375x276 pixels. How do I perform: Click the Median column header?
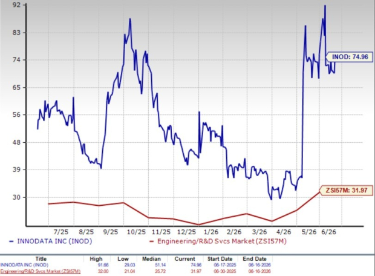point(151,259)
